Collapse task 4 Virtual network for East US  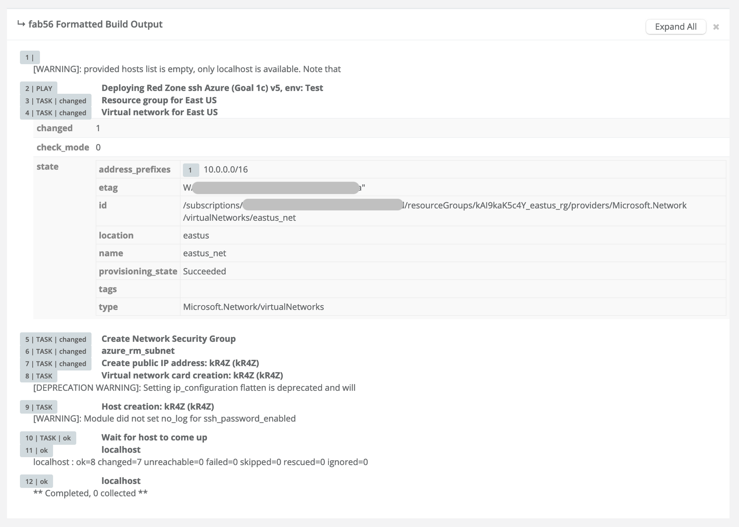(x=55, y=113)
